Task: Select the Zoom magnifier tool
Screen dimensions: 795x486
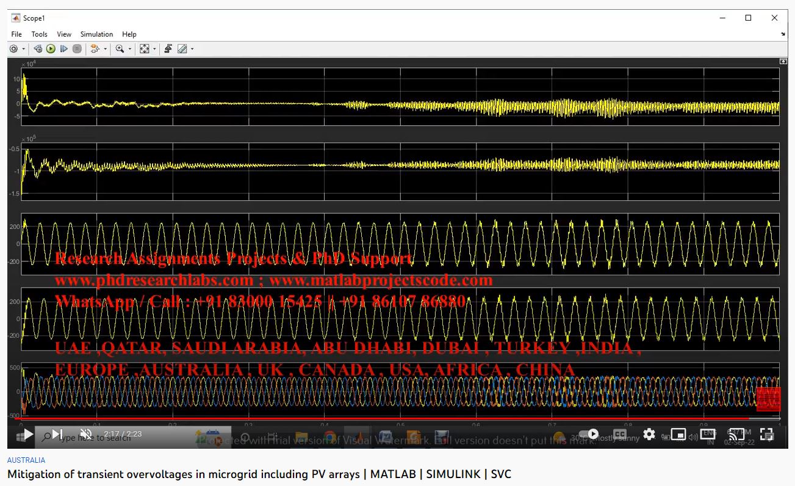Action: click(x=120, y=49)
